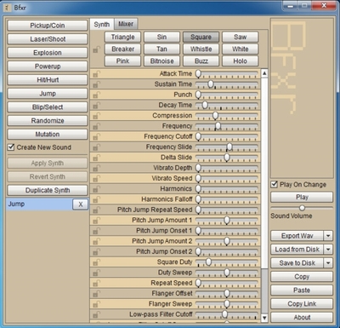The image size is (340, 328).
Task: Expand the Load from Disk dropdown arrow
Action: (328, 250)
